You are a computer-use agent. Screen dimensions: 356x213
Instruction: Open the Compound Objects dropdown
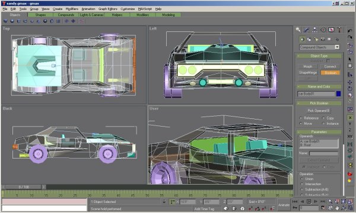point(337,47)
